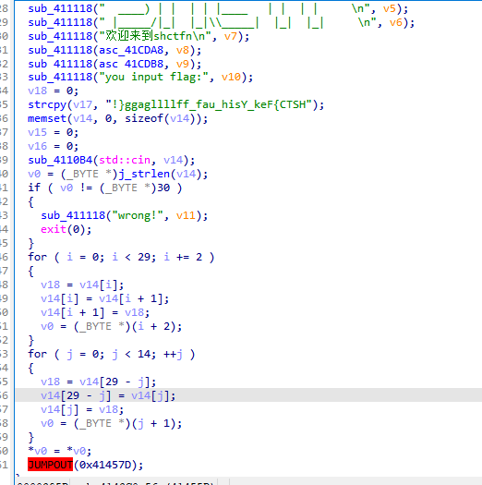Open asc_41CDB8 data reference
482x485 pixels.
tap(131, 64)
